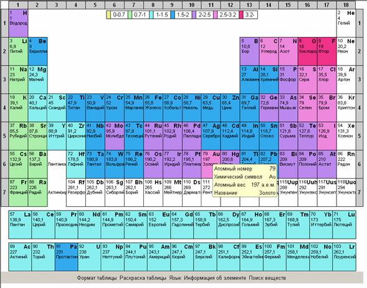The image size is (367, 288).
Task: Select the Sodium (Na) cell
Action: click(18, 79)
